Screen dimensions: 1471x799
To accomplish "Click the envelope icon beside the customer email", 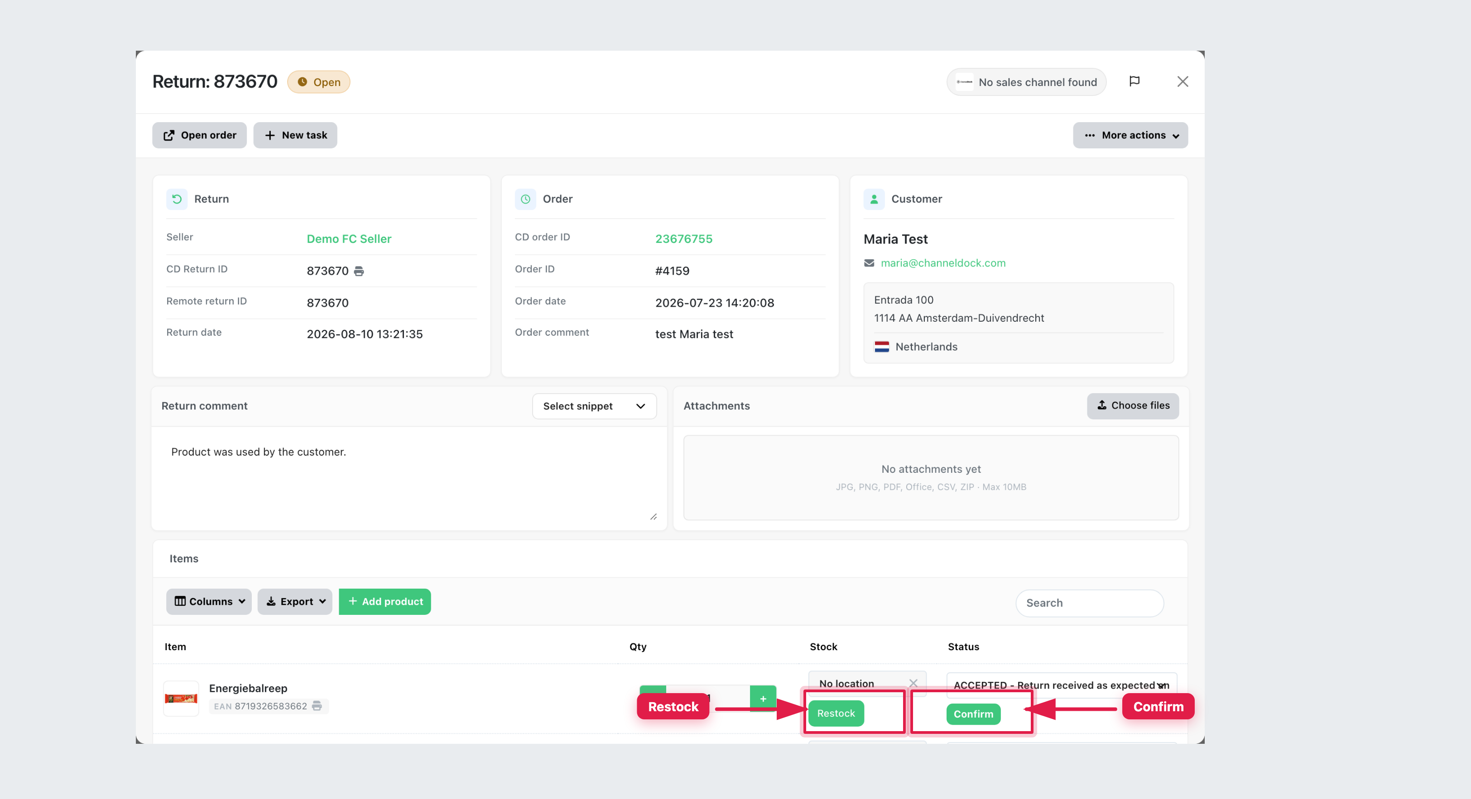I will 869,263.
